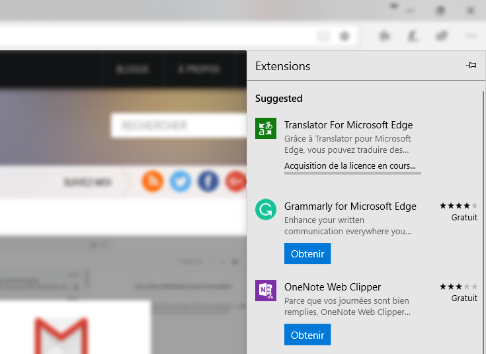Screen dimensions: 486x354
Task: Open the BLOGUE menu on the webpage
Action: pyautogui.click(x=132, y=69)
